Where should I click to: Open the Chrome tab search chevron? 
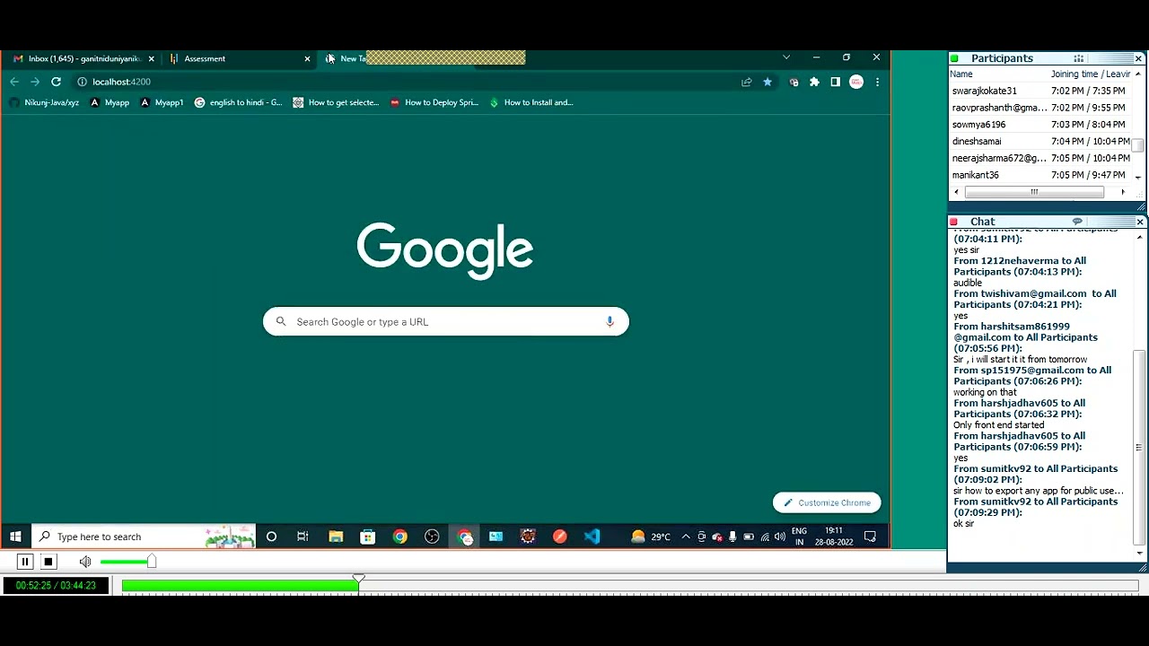[x=786, y=57]
